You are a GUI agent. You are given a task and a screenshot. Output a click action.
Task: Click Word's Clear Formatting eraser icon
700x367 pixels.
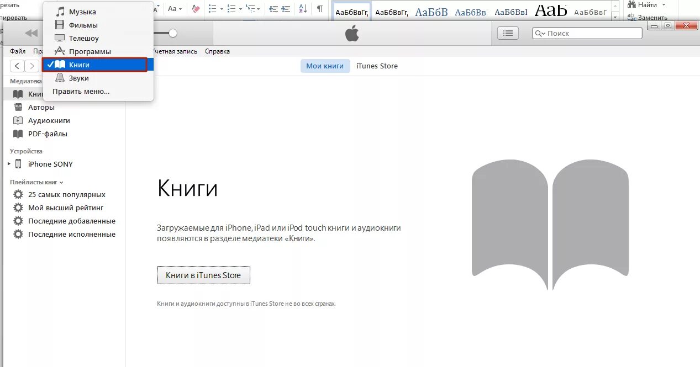point(196,8)
